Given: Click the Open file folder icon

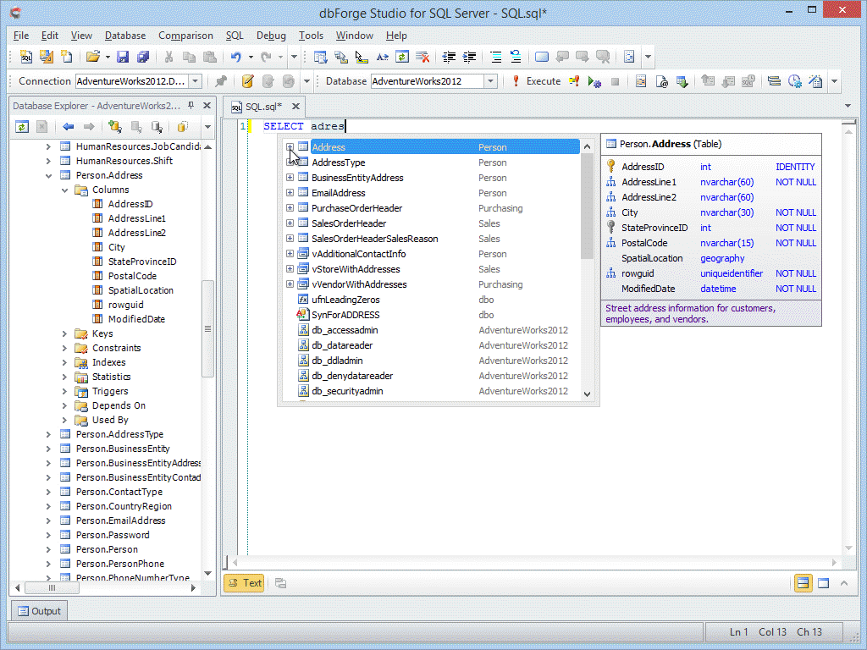Looking at the screenshot, I should (x=92, y=57).
